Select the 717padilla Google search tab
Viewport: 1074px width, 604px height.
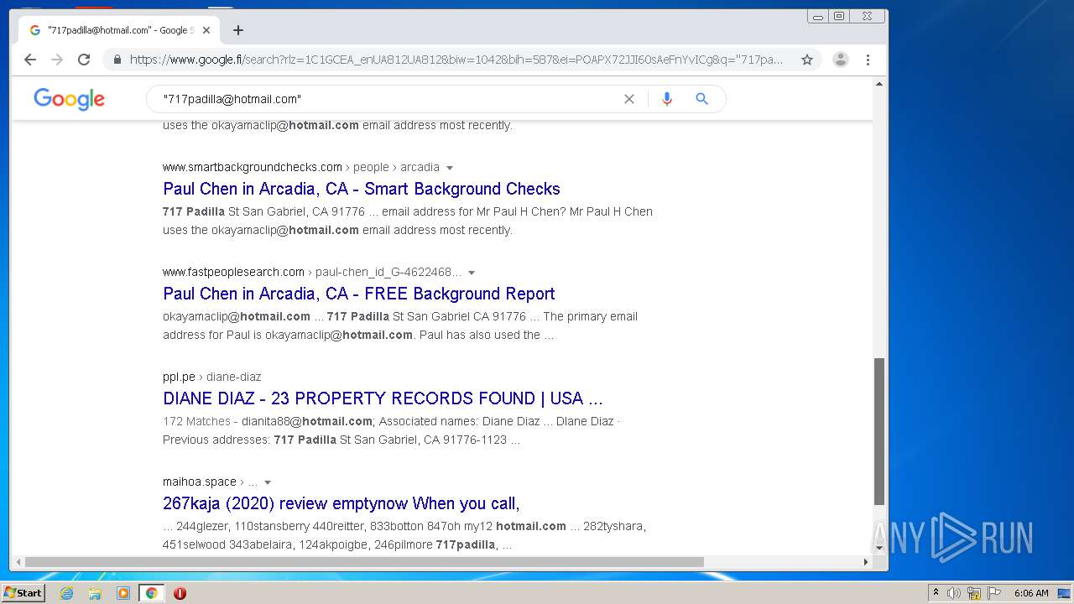[x=119, y=30]
